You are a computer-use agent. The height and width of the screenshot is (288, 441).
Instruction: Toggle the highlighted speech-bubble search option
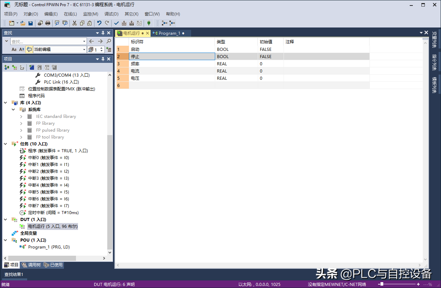(x=29, y=49)
